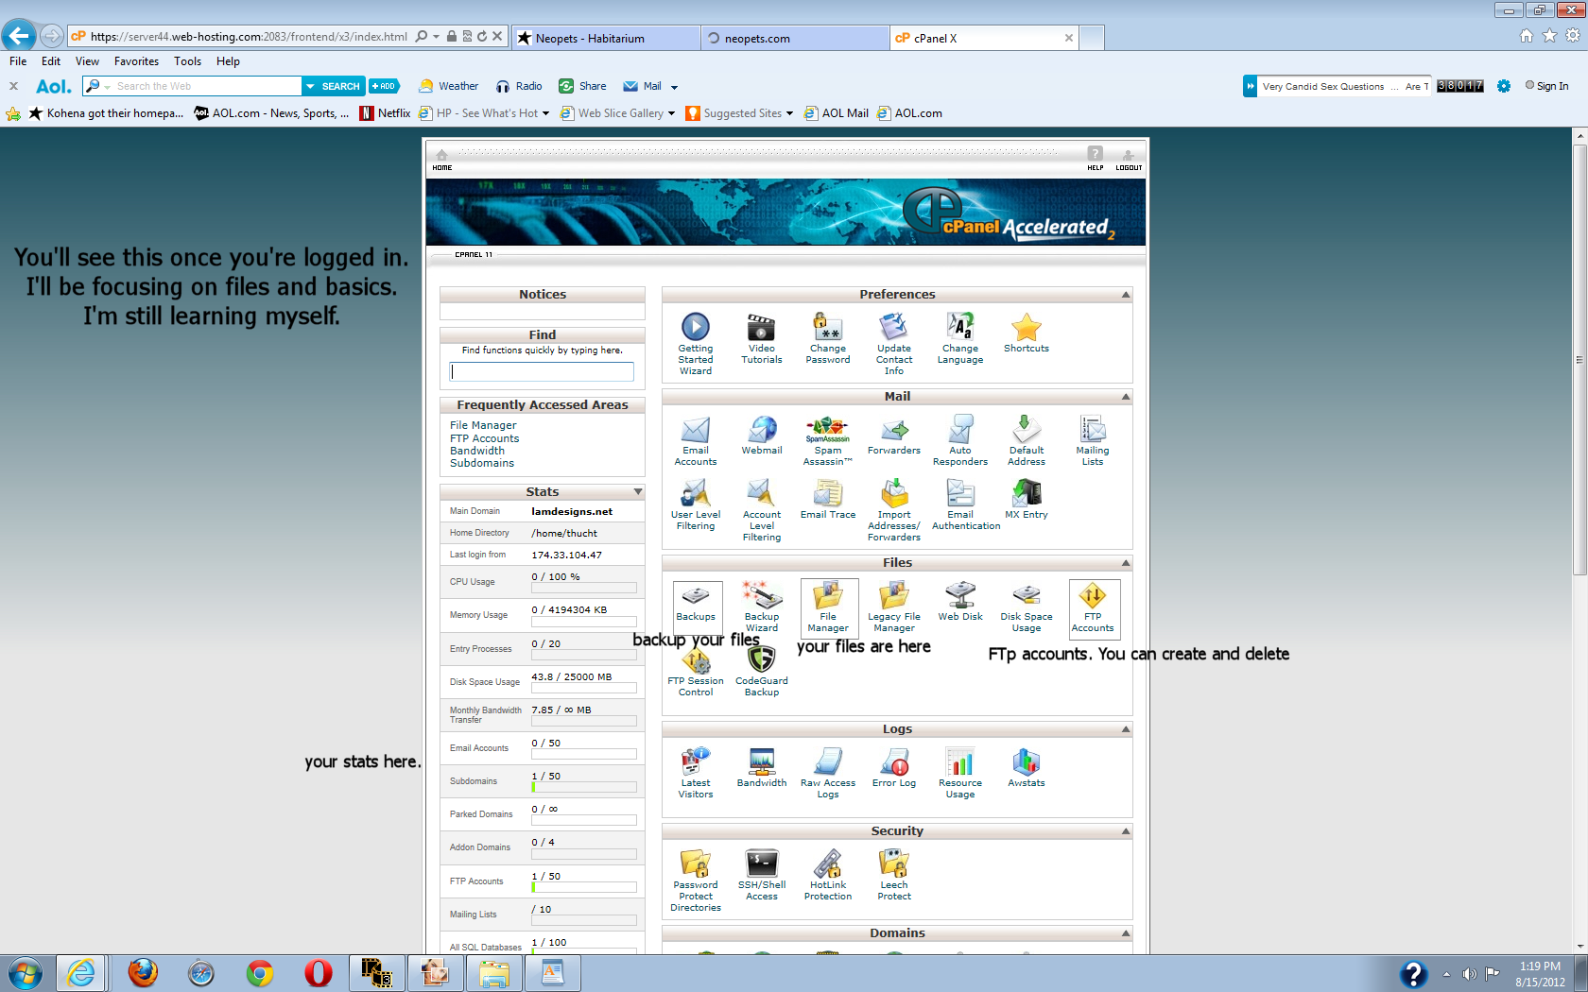The width and height of the screenshot is (1588, 992).
Task: Collapse the Stats panel arrow
Action: point(638,492)
